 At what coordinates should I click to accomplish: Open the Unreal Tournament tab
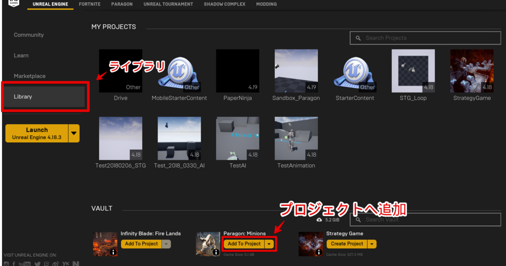click(168, 4)
